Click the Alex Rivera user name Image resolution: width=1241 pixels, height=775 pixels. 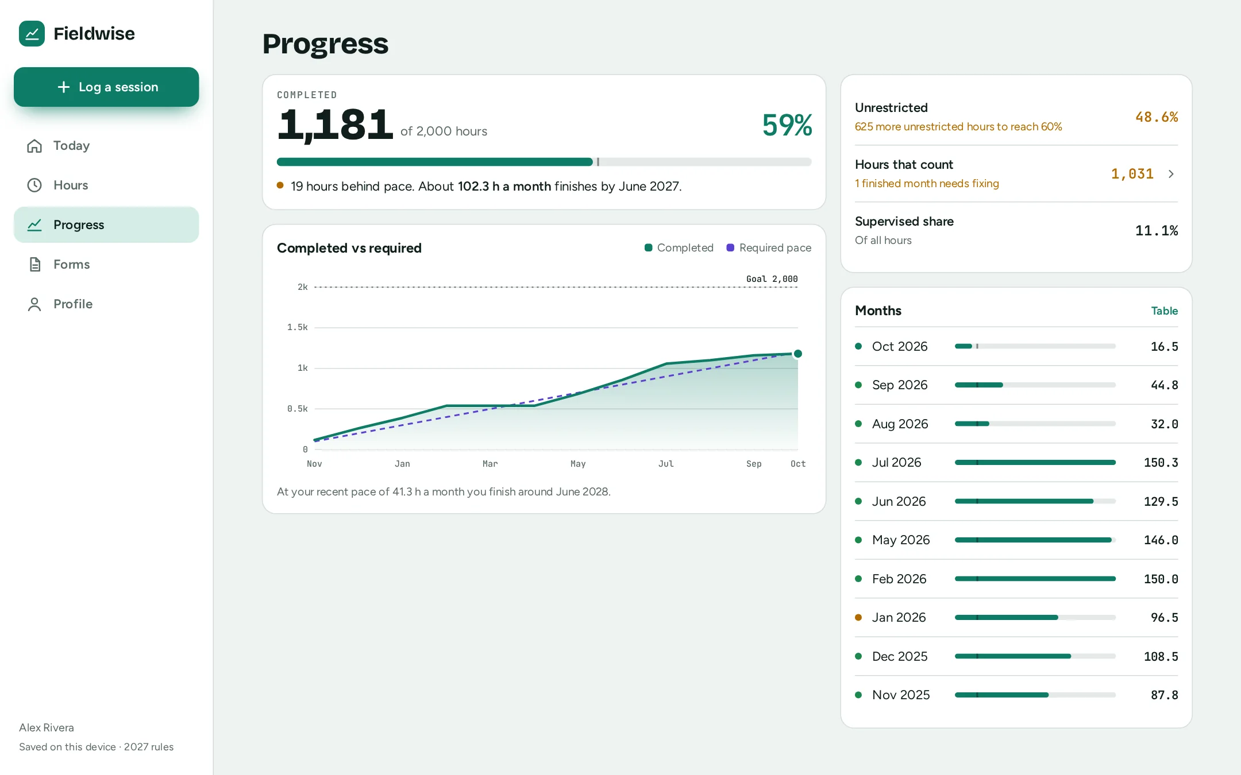[x=47, y=728]
